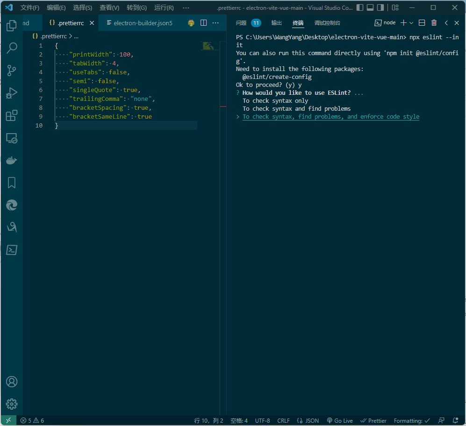Open the Extensions view

tap(12, 115)
